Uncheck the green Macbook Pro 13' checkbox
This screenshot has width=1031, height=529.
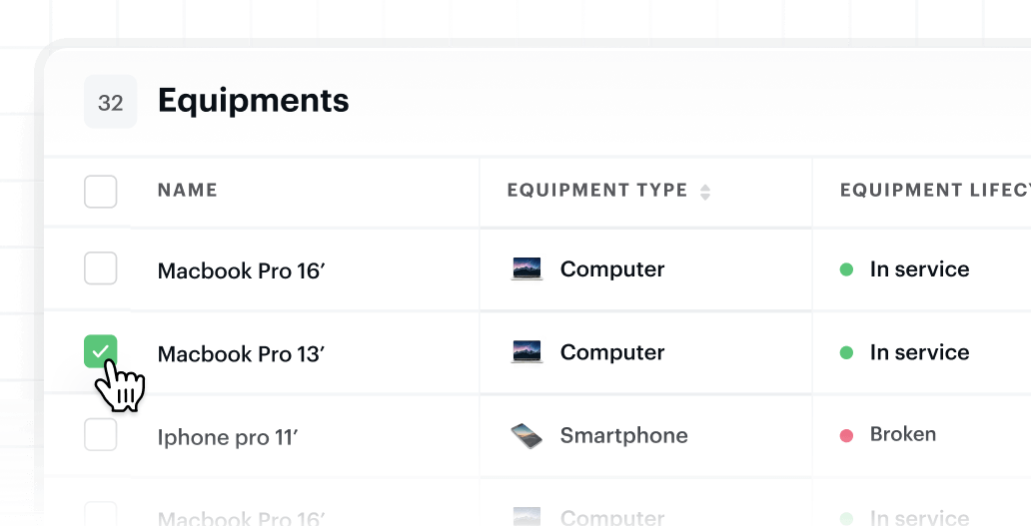[101, 351]
